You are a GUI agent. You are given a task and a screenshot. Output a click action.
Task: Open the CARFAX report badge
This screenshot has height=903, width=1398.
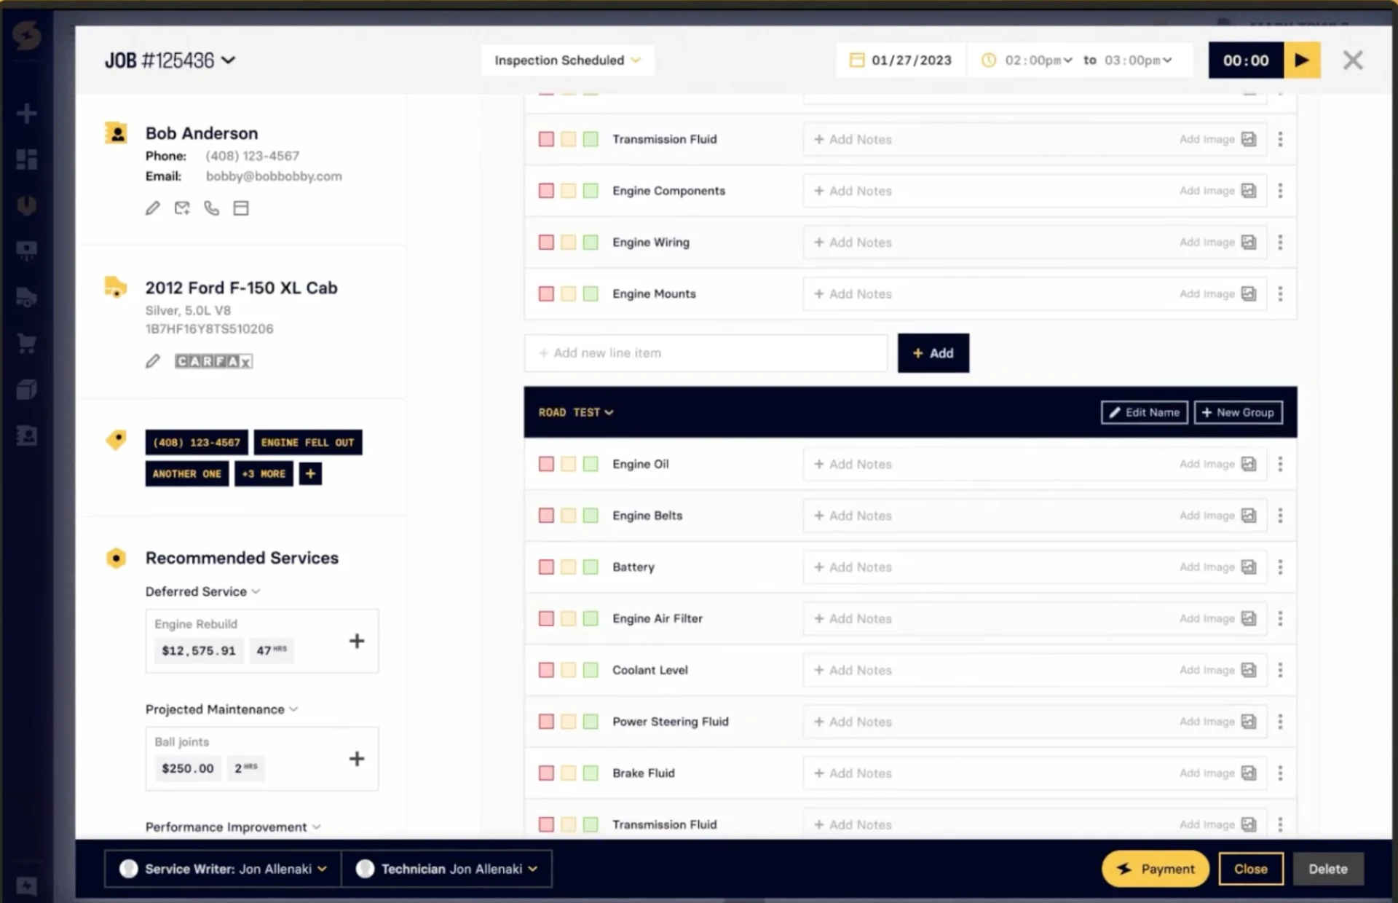point(213,361)
